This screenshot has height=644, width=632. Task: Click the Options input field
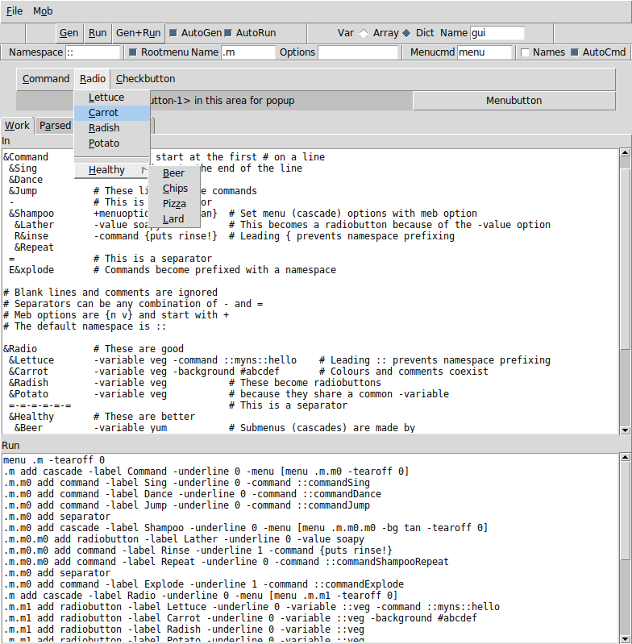click(358, 52)
